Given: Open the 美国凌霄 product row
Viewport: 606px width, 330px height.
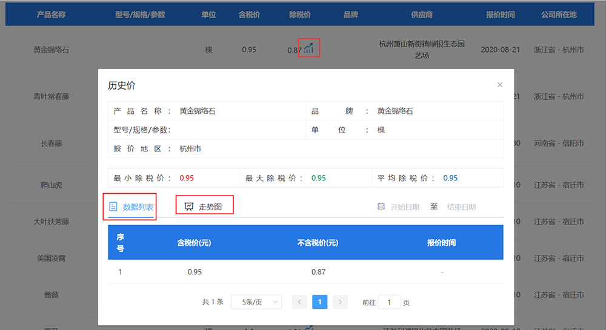Looking at the screenshot, I should click(51, 259).
